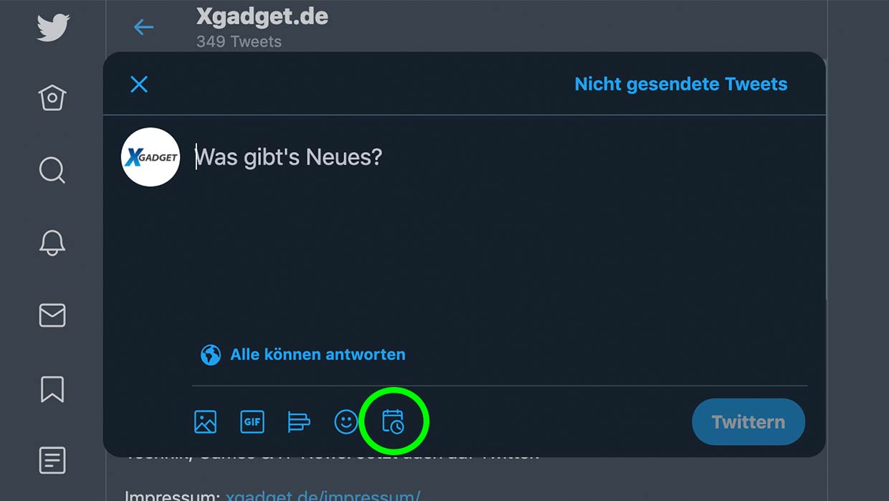Open the emoji picker
This screenshot has width=889, height=501.
point(346,421)
